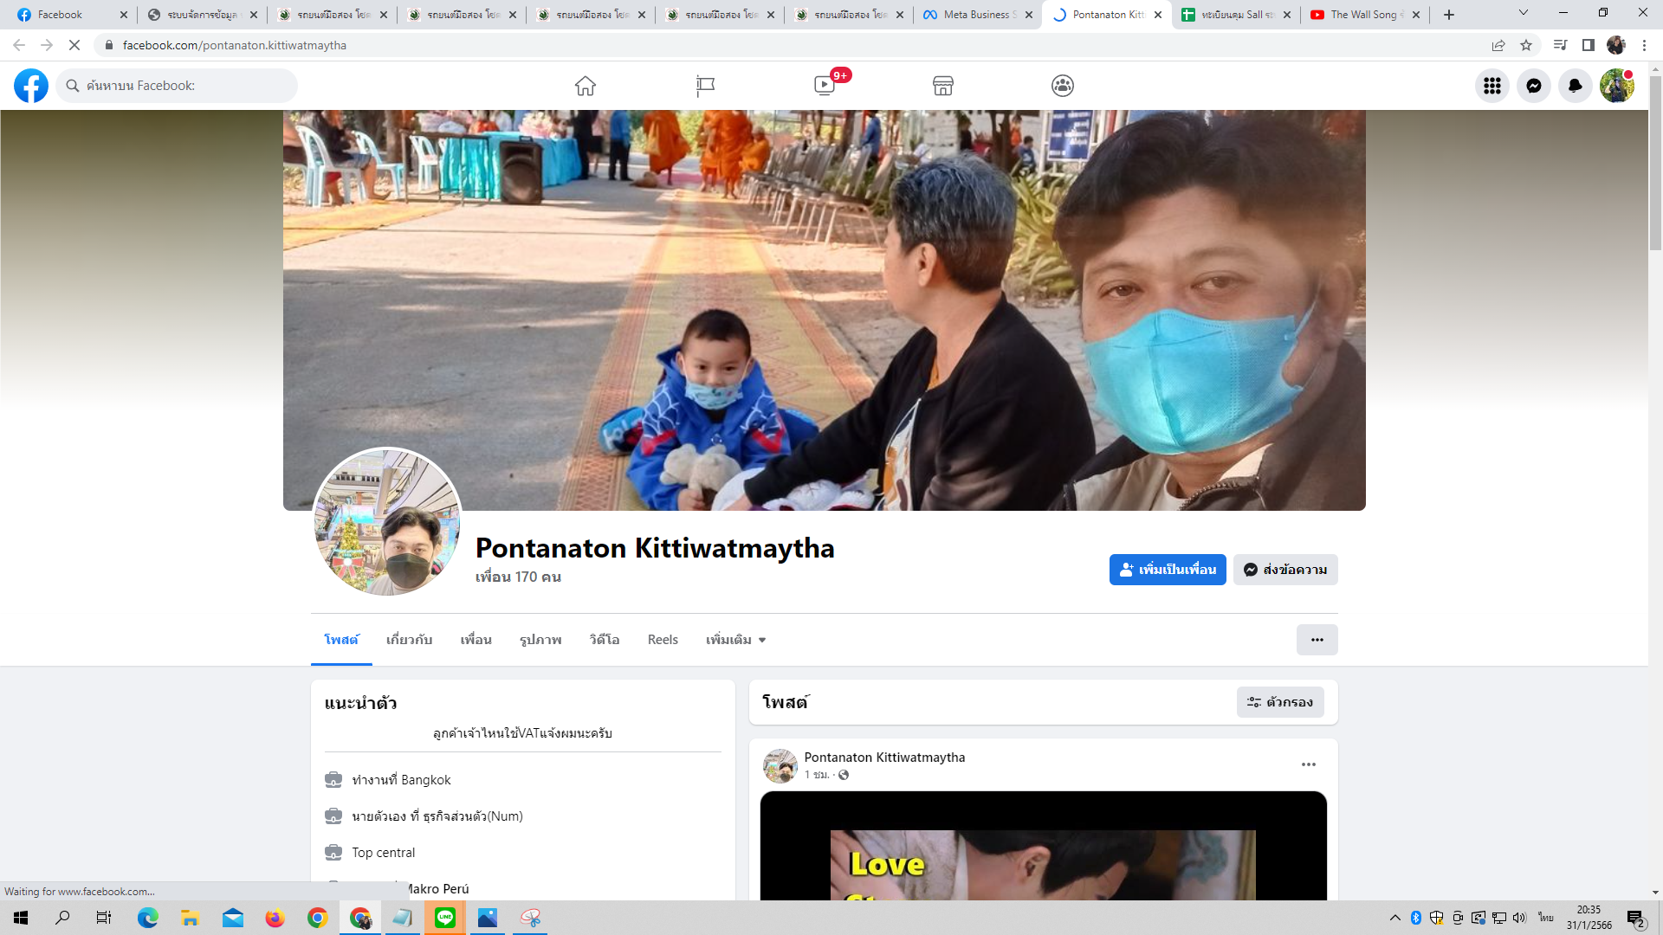The height and width of the screenshot is (935, 1663).
Task: Open the Groups icon in top navigation
Action: pos(1063,86)
